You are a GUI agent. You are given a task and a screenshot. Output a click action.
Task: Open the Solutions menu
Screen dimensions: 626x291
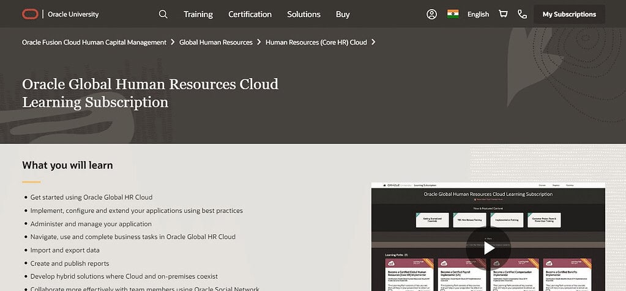pos(304,14)
